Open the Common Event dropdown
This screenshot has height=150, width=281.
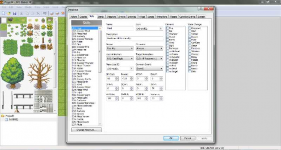(149, 69)
